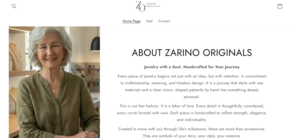Open the shopping cart icon

click(x=279, y=6)
